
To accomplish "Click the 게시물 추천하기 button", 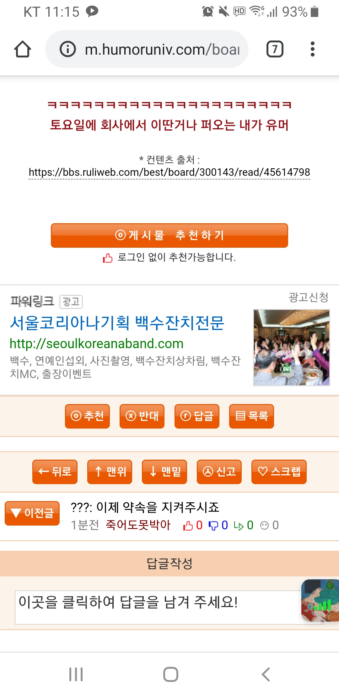I will pyautogui.click(x=169, y=235).
